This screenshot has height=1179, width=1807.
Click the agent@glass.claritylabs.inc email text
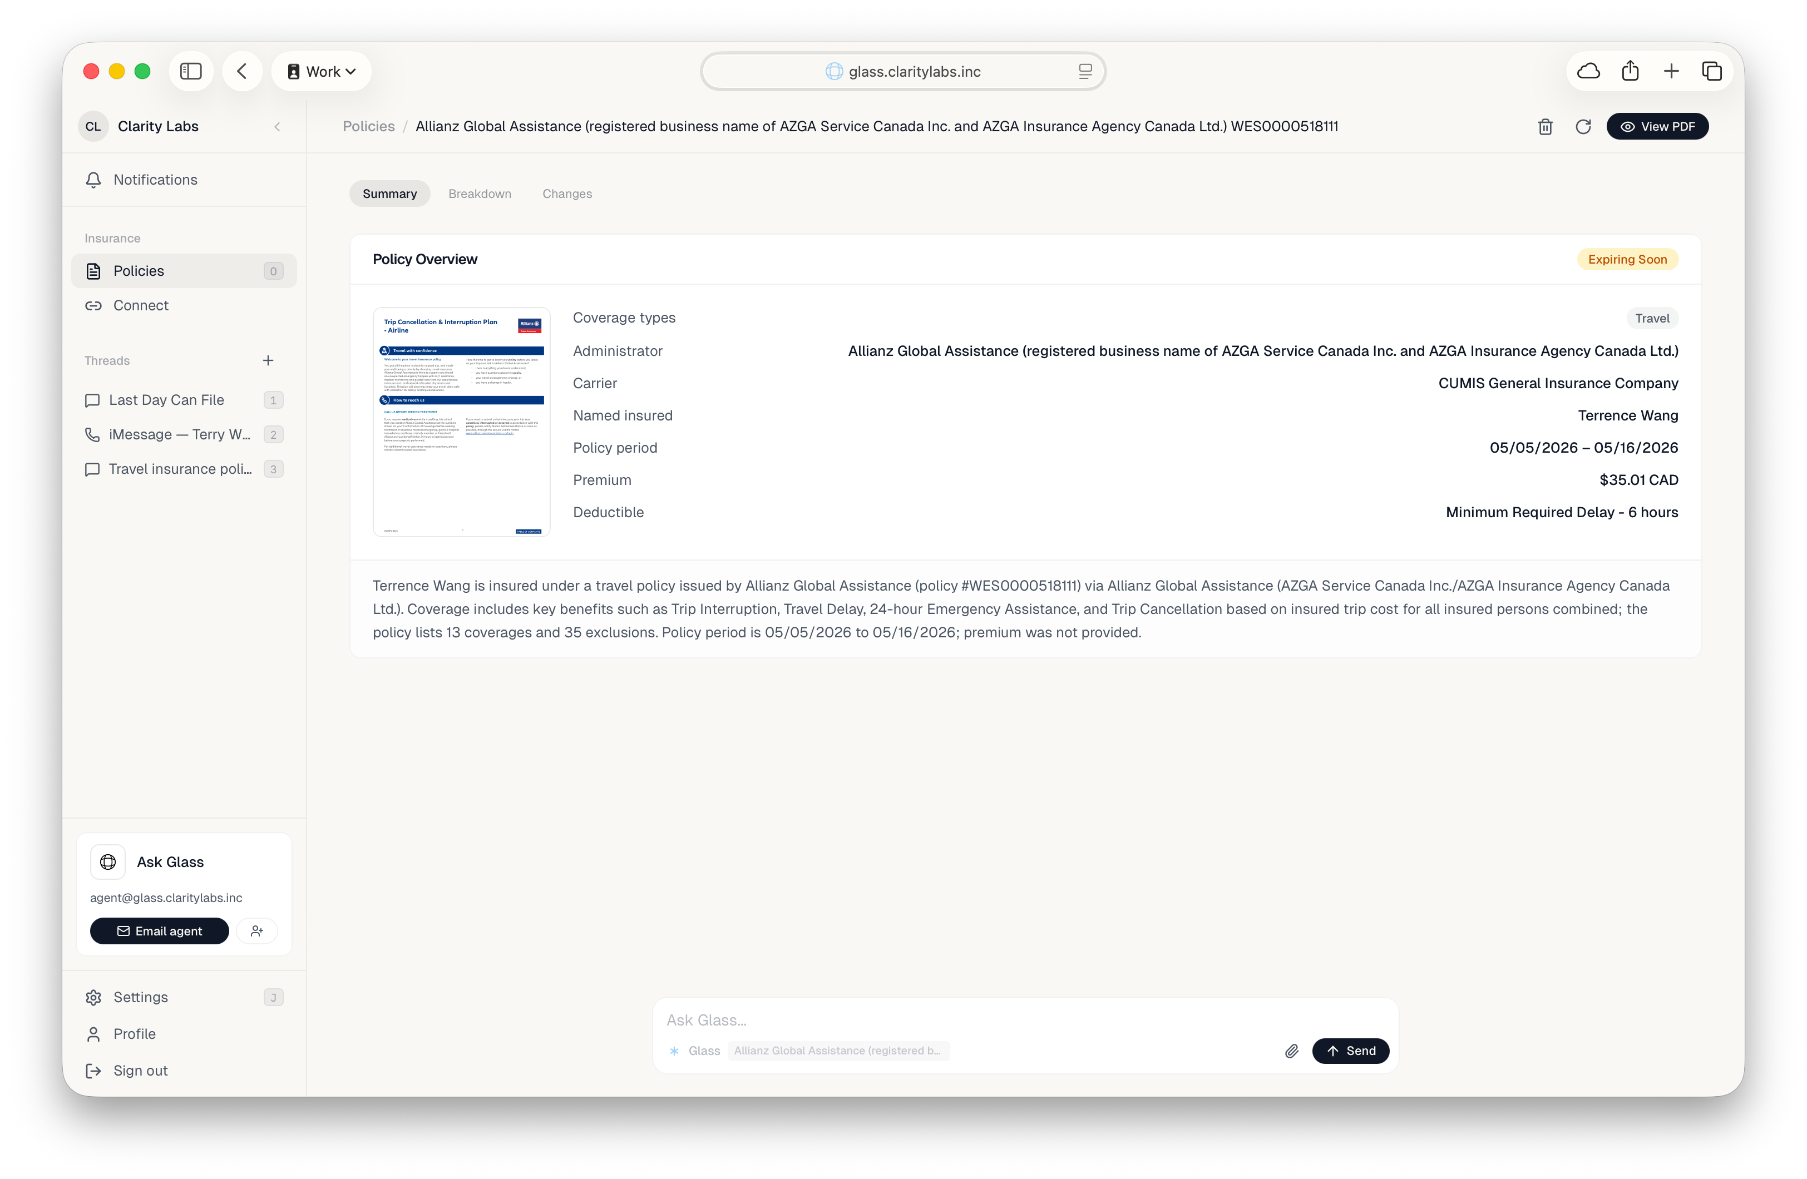[x=166, y=898]
